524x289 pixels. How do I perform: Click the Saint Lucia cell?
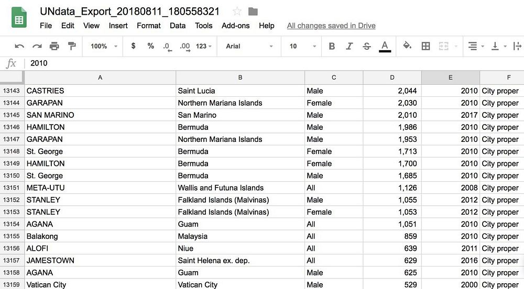240,91
